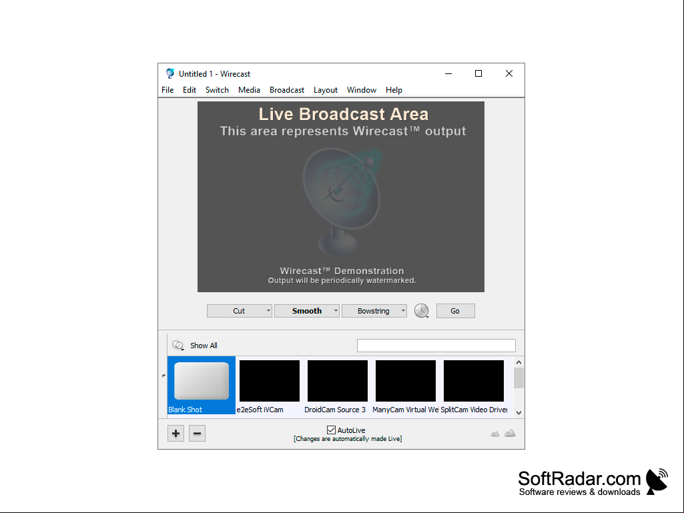
Task: Toggle the AutoLive checkbox
Action: (x=331, y=430)
